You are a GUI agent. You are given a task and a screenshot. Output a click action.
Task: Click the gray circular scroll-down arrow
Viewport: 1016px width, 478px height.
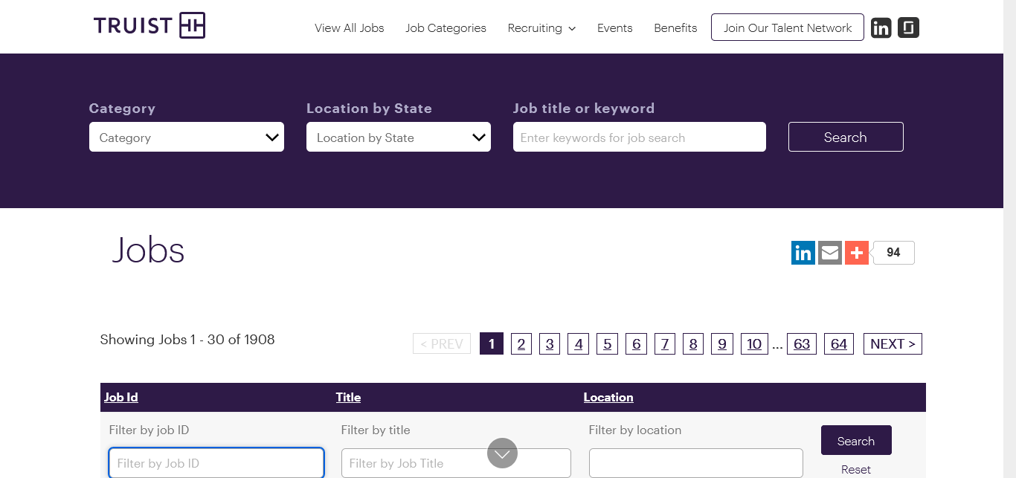click(502, 453)
